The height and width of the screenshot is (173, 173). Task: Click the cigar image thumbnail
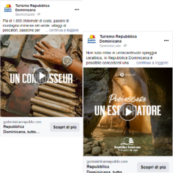(42, 76)
